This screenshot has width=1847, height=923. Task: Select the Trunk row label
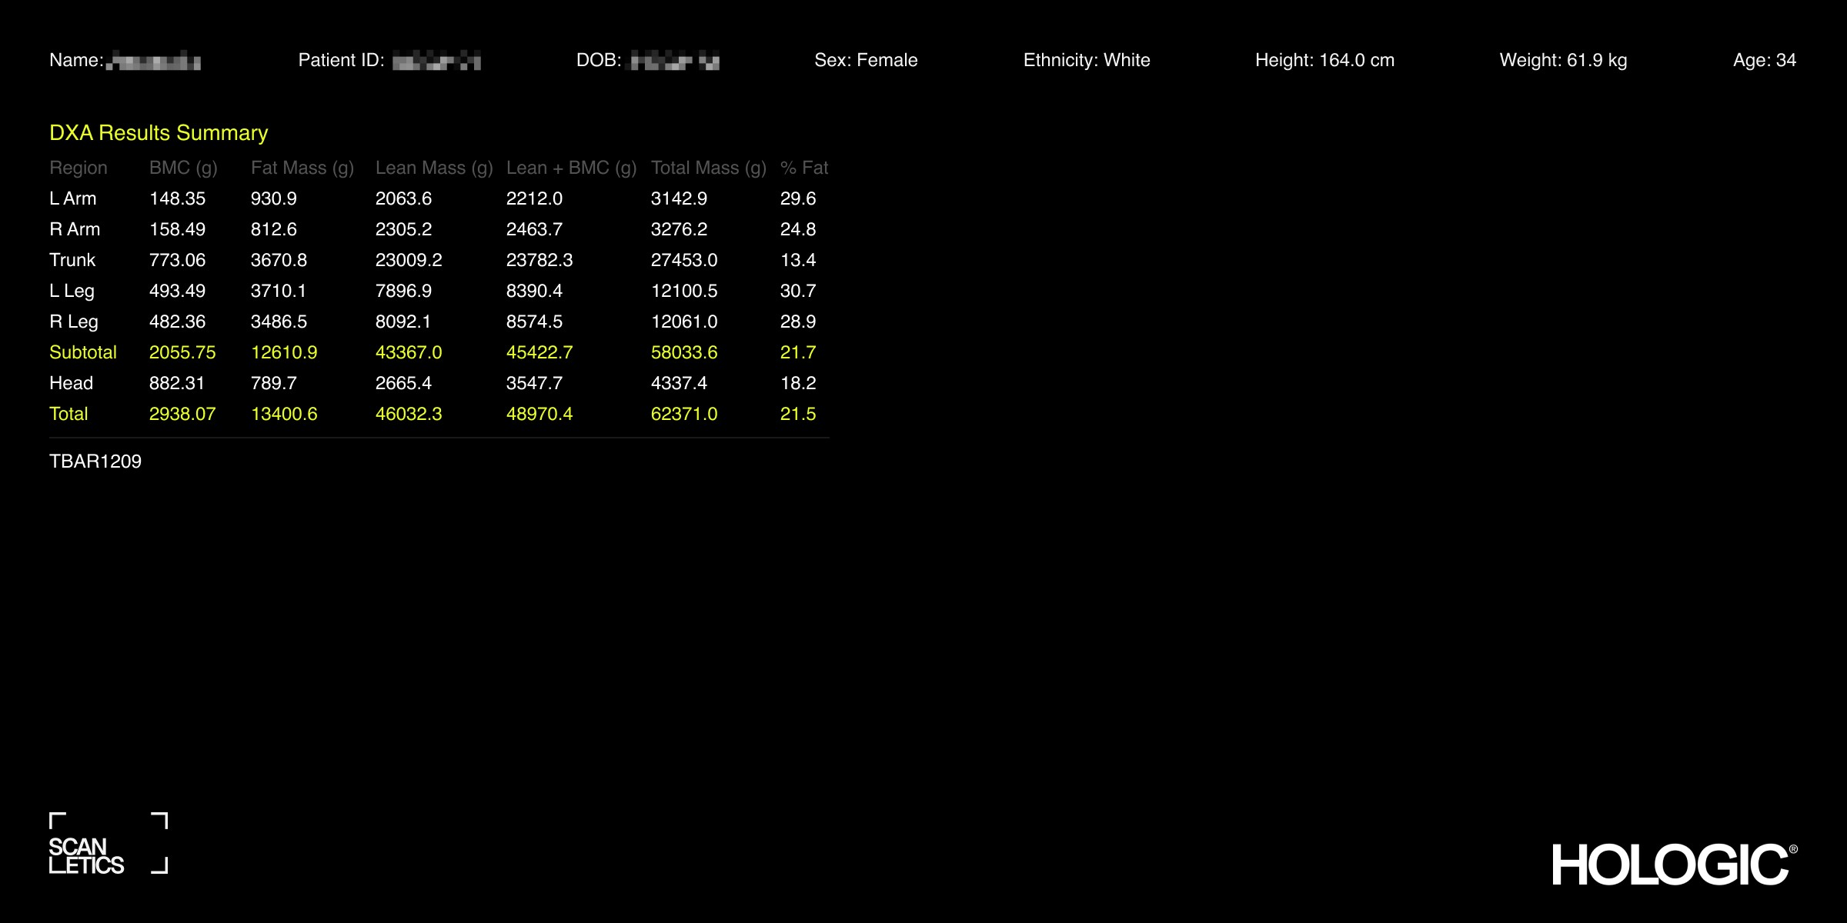[72, 260]
